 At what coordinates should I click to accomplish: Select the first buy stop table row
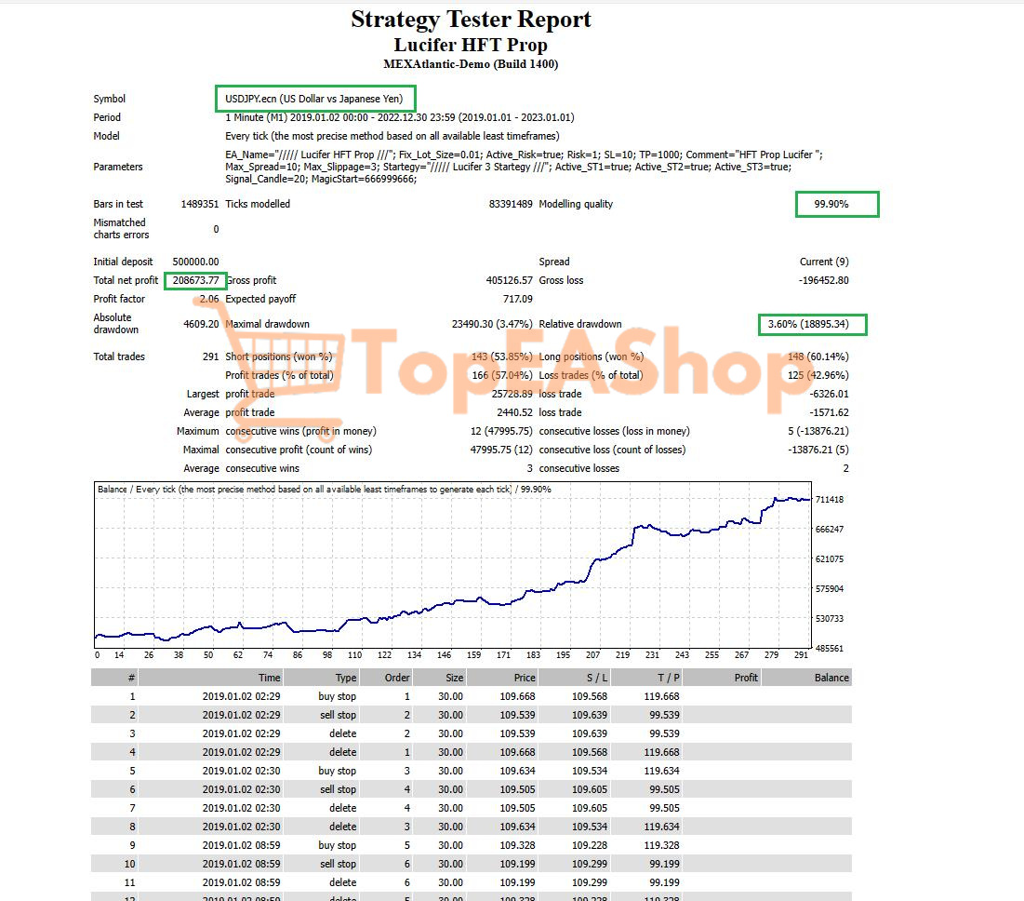click(471, 696)
